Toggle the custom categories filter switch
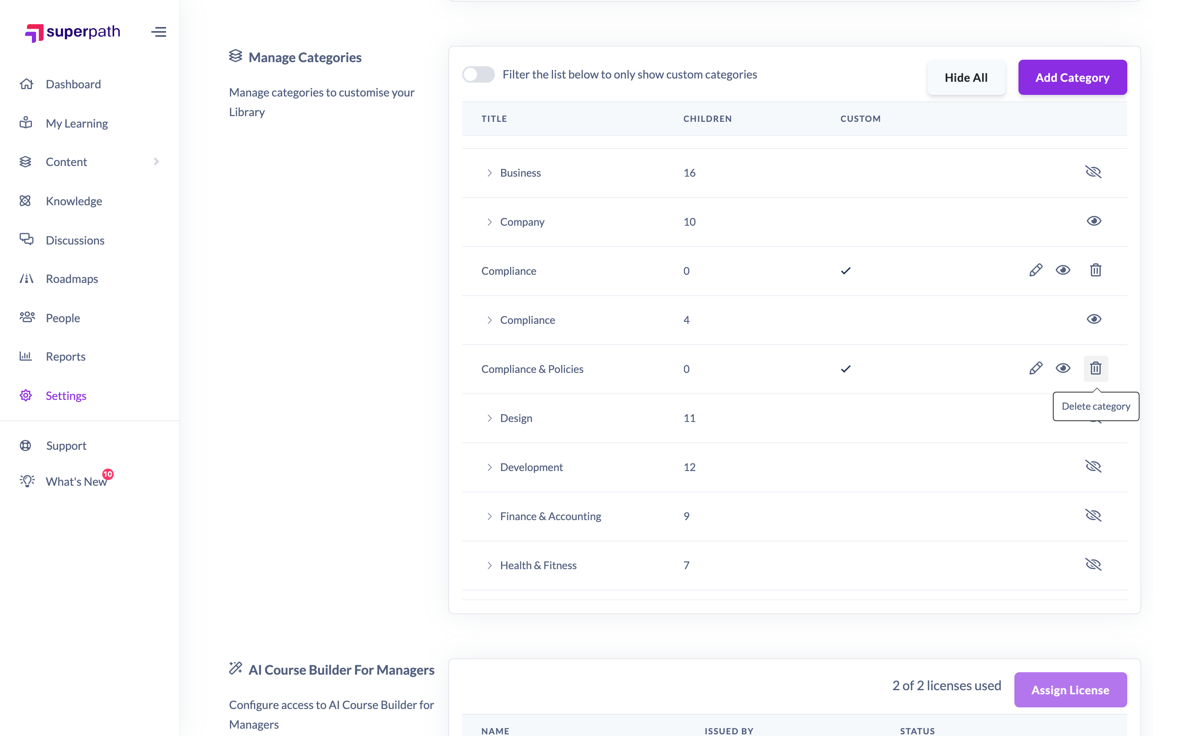The height and width of the screenshot is (736, 1178). tap(479, 74)
